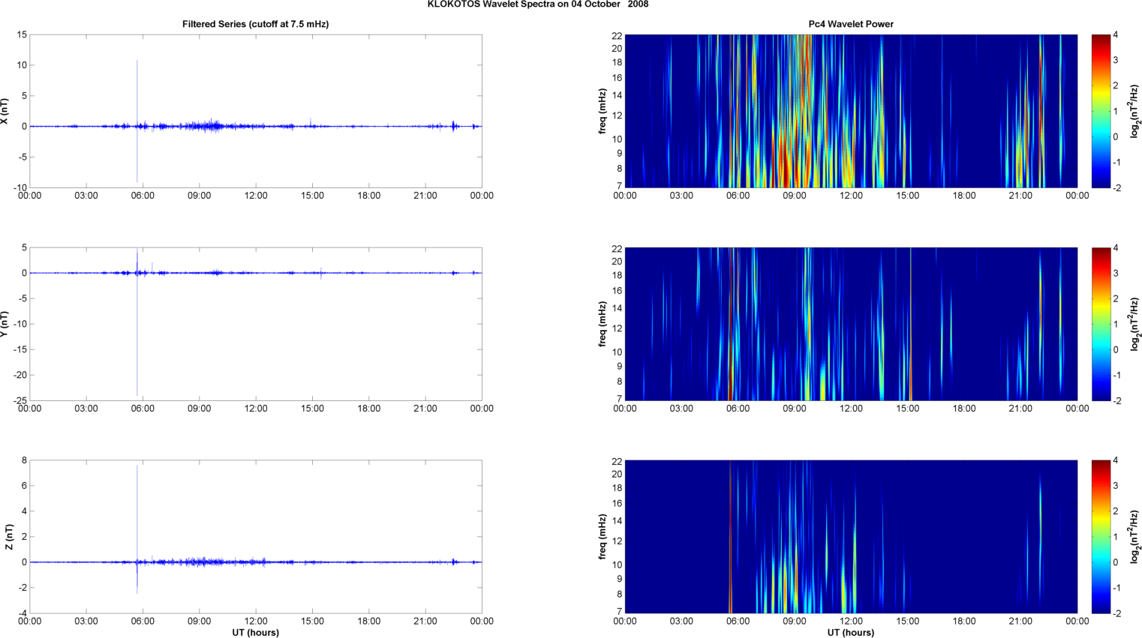This screenshot has height=638, width=1142.
Task: Click the log2(nT²/Hz) label of middle colorbar
Action: tap(1136, 324)
